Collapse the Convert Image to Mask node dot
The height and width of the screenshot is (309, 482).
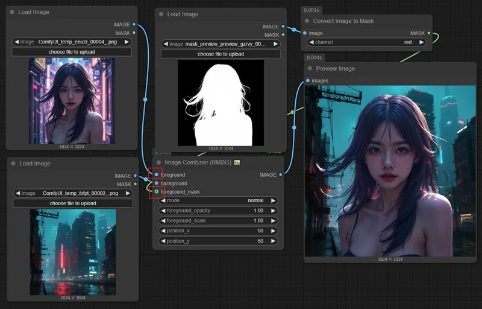pyautogui.click(x=307, y=21)
